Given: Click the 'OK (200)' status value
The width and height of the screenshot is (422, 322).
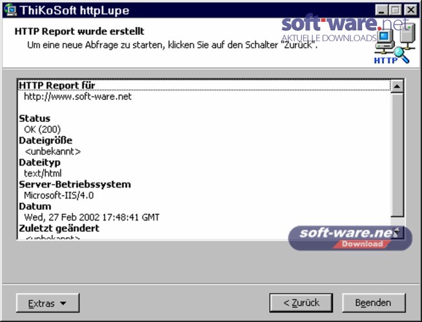Looking at the screenshot, I should 42,129.
